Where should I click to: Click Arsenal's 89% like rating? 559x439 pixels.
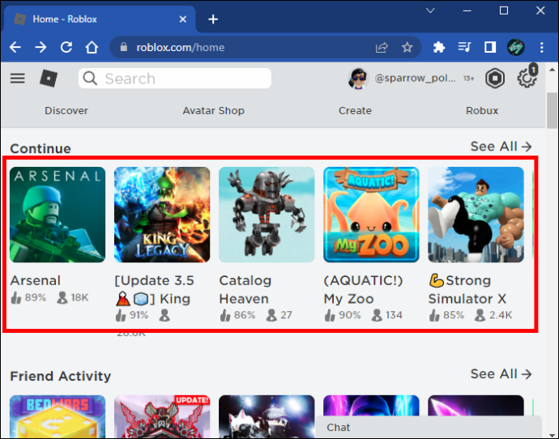(28, 297)
